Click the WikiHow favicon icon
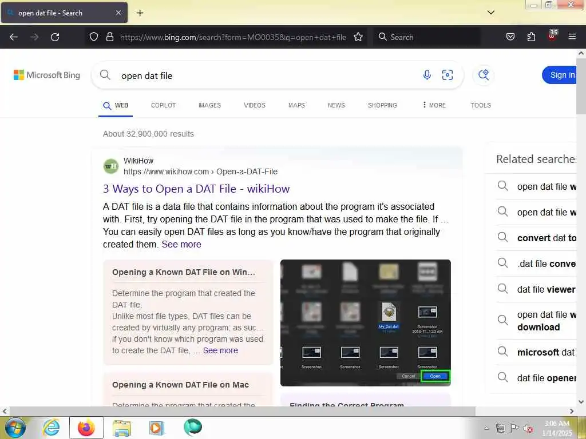586x439 pixels. pos(111,166)
